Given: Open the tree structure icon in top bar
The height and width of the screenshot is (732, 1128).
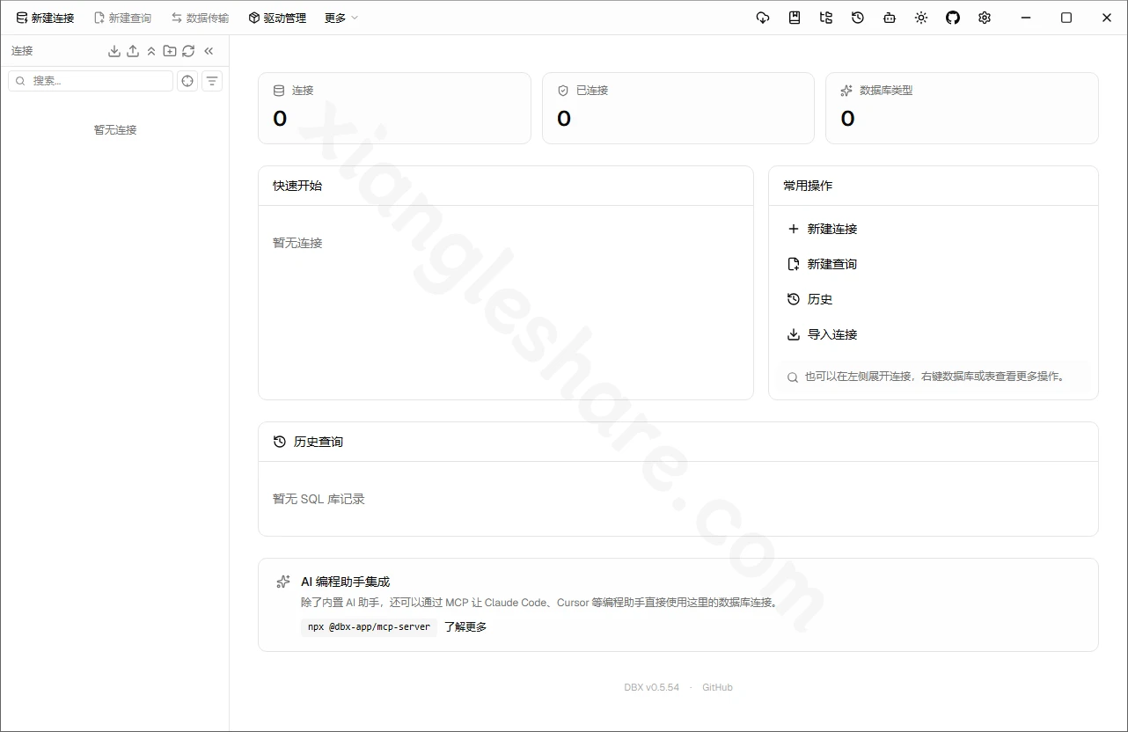Looking at the screenshot, I should click(x=826, y=18).
